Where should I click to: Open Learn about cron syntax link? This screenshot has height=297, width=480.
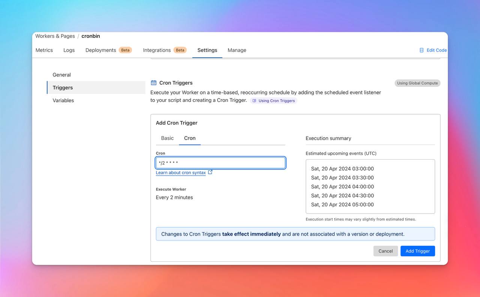coord(181,173)
